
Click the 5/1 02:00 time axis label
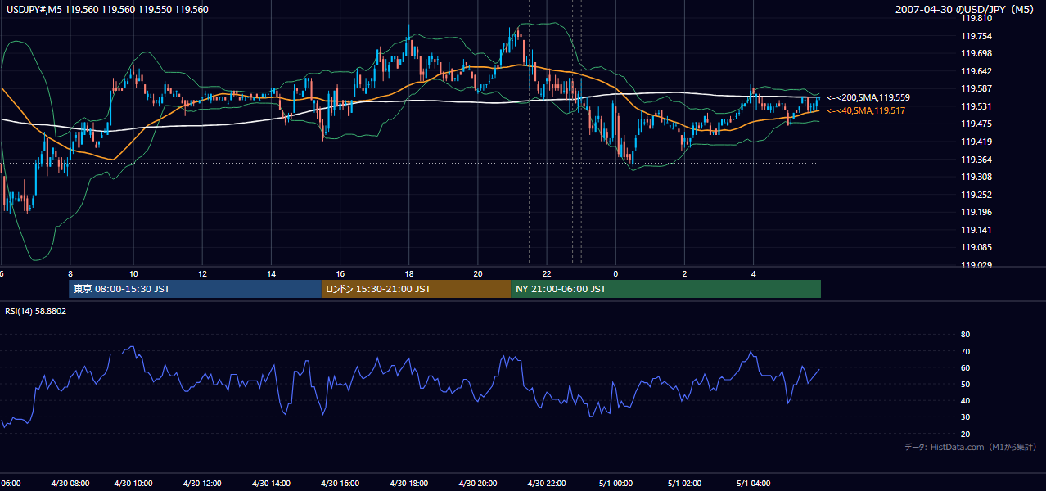coord(684,484)
